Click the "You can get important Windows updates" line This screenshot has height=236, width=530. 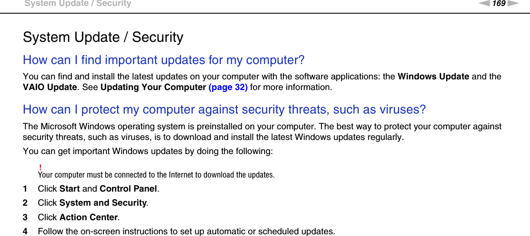[x=147, y=152]
